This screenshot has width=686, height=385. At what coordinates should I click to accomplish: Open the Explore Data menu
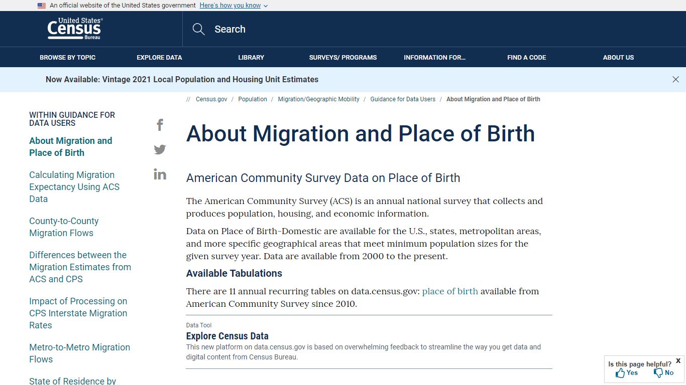(159, 57)
